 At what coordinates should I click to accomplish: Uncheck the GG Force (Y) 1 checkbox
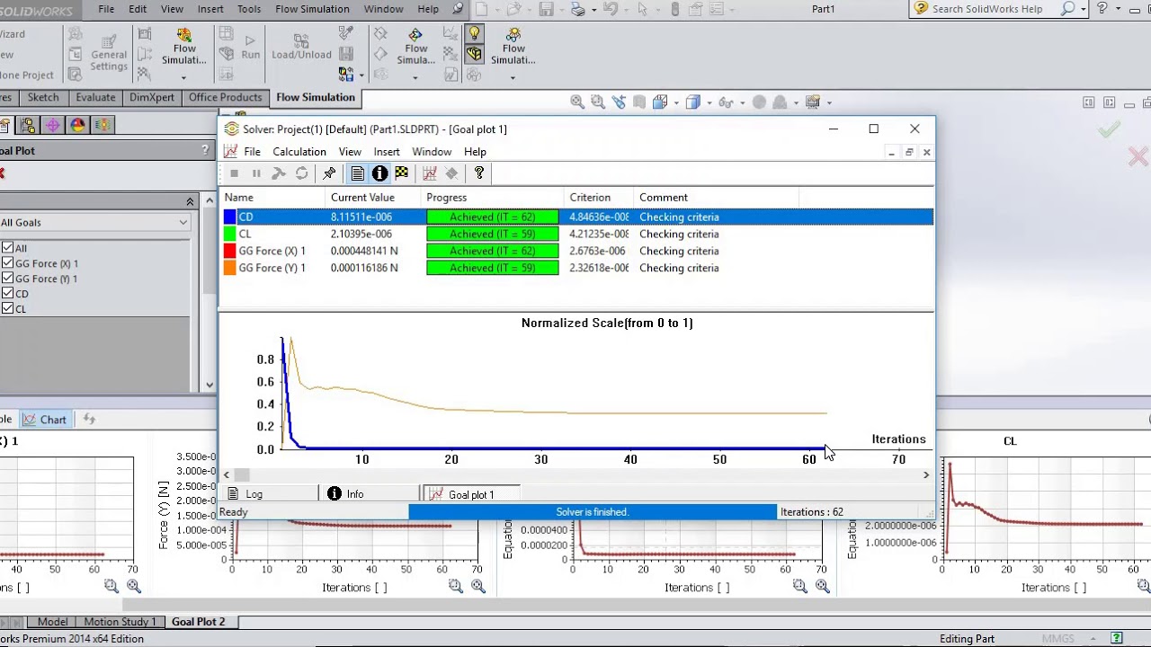tap(7, 279)
